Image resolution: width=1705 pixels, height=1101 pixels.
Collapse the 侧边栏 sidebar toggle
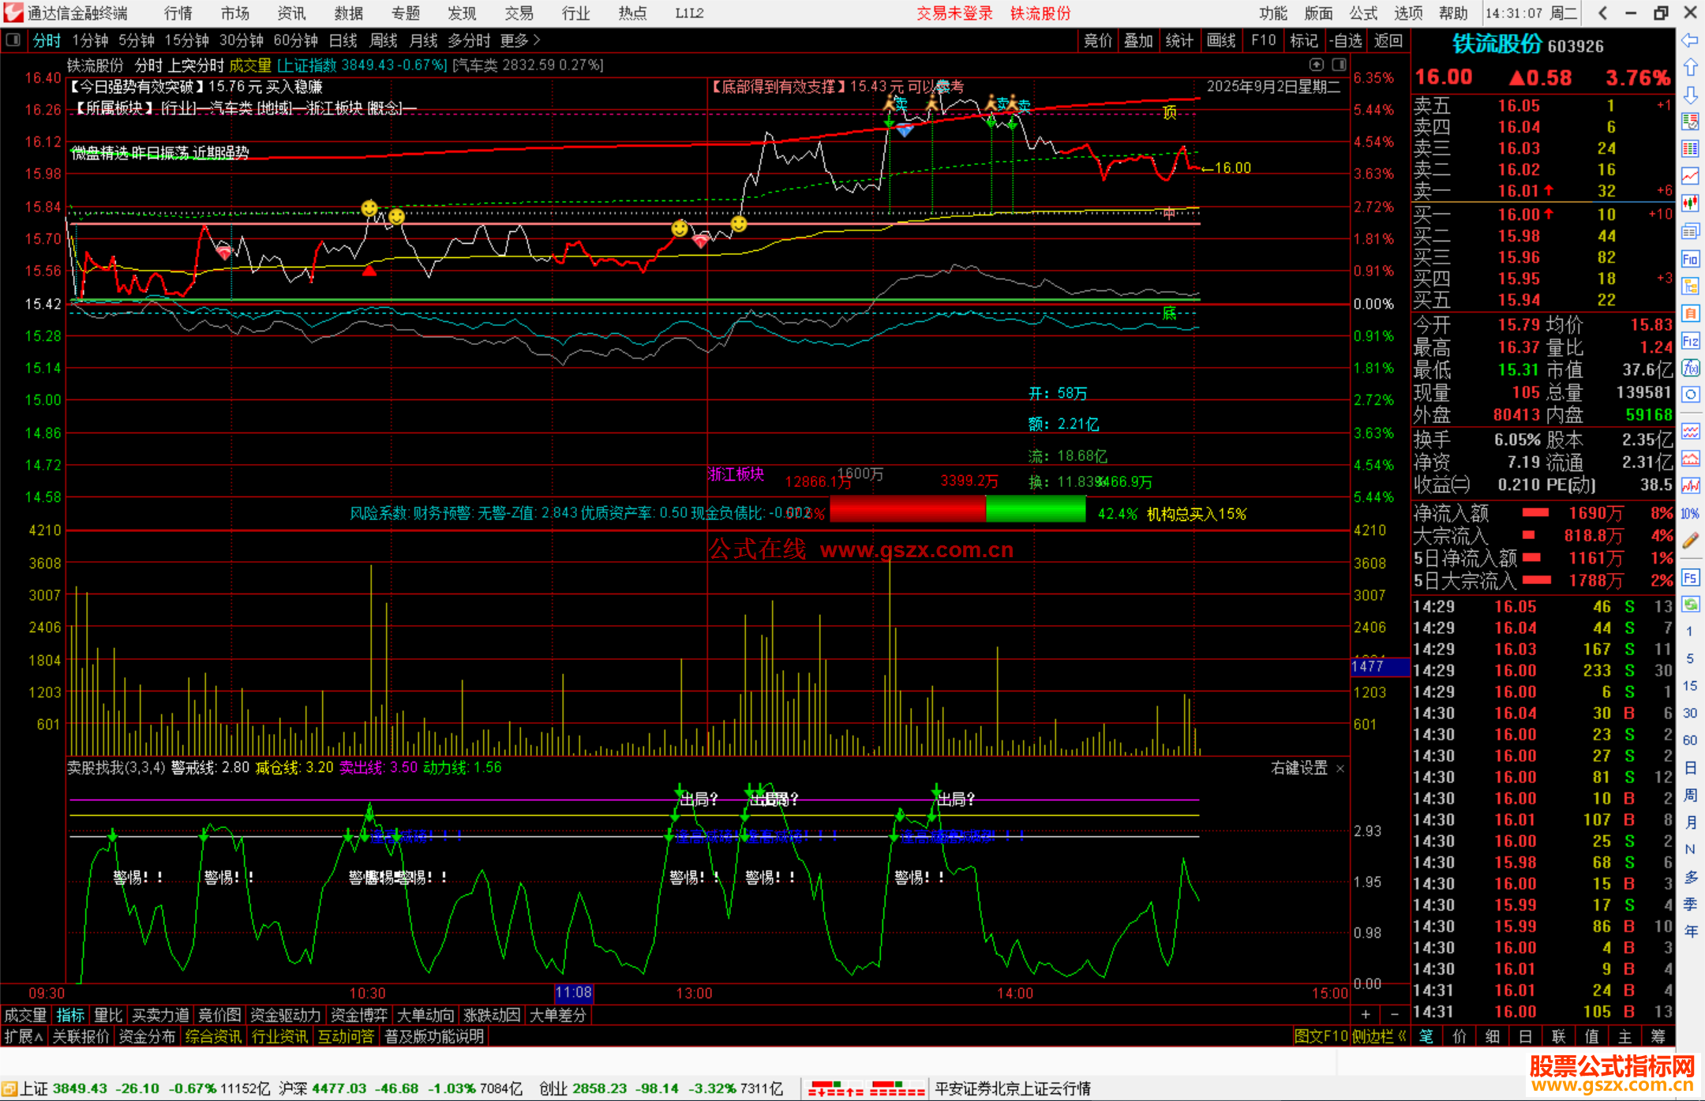1379,1036
